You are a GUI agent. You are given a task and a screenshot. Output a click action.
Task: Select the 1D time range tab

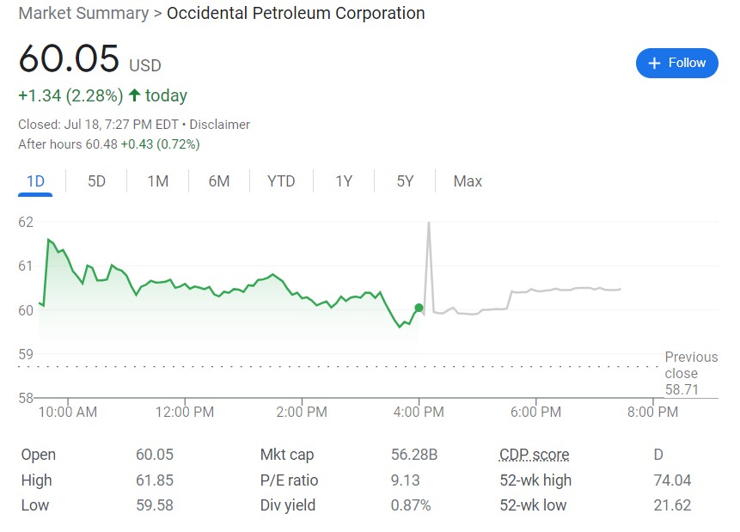coord(35,181)
